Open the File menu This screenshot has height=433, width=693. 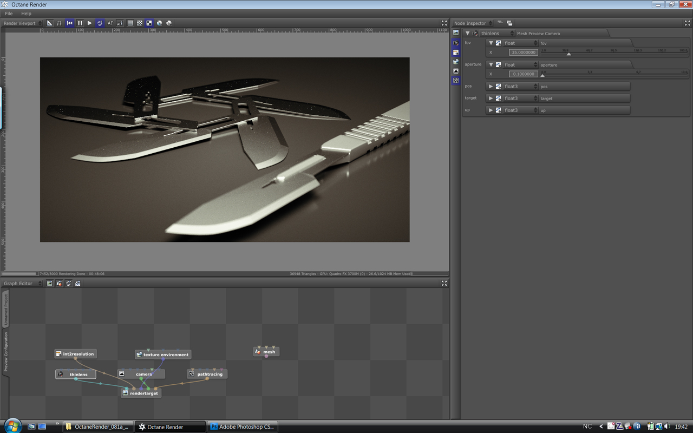[9, 14]
